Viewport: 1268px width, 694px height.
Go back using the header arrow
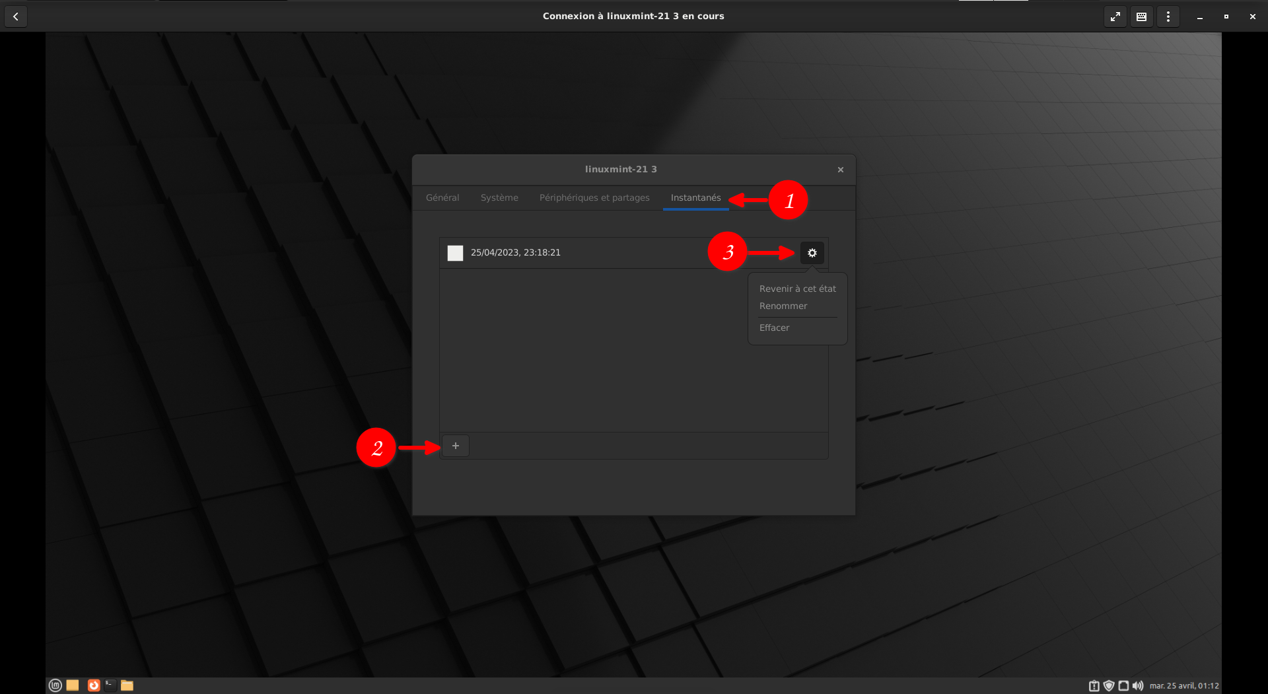tap(16, 17)
